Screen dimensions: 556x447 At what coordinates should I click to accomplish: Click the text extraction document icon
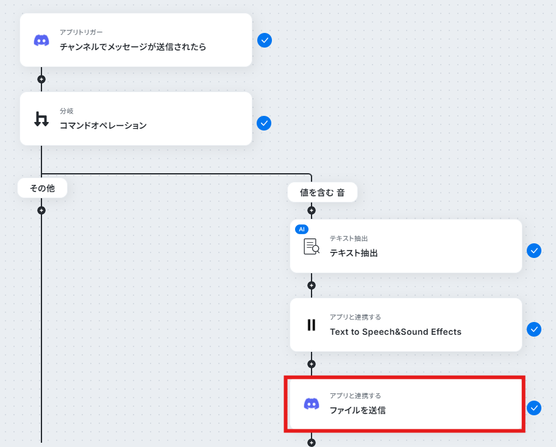coord(312,246)
